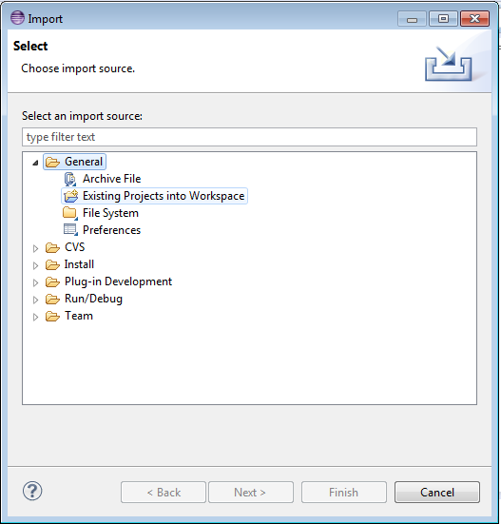501x524 pixels.
Task: Click the File System folder icon
Action: click(x=70, y=213)
